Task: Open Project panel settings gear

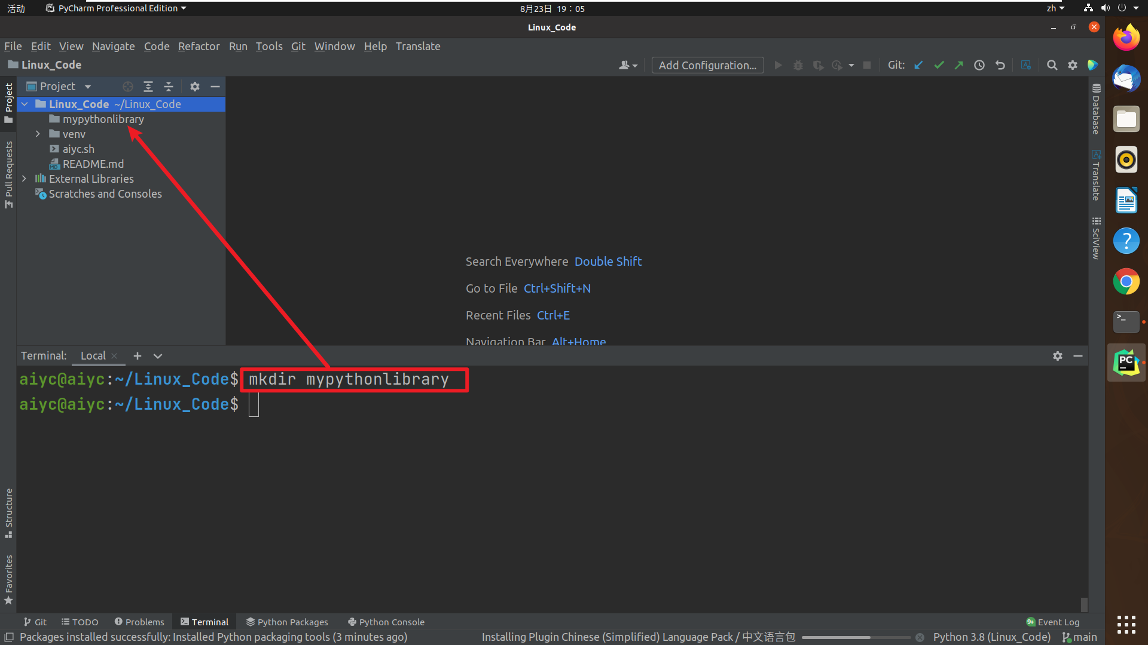Action: (195, 87)
